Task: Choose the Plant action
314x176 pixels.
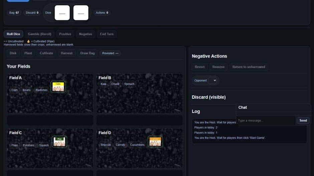Action: point(28,53)
